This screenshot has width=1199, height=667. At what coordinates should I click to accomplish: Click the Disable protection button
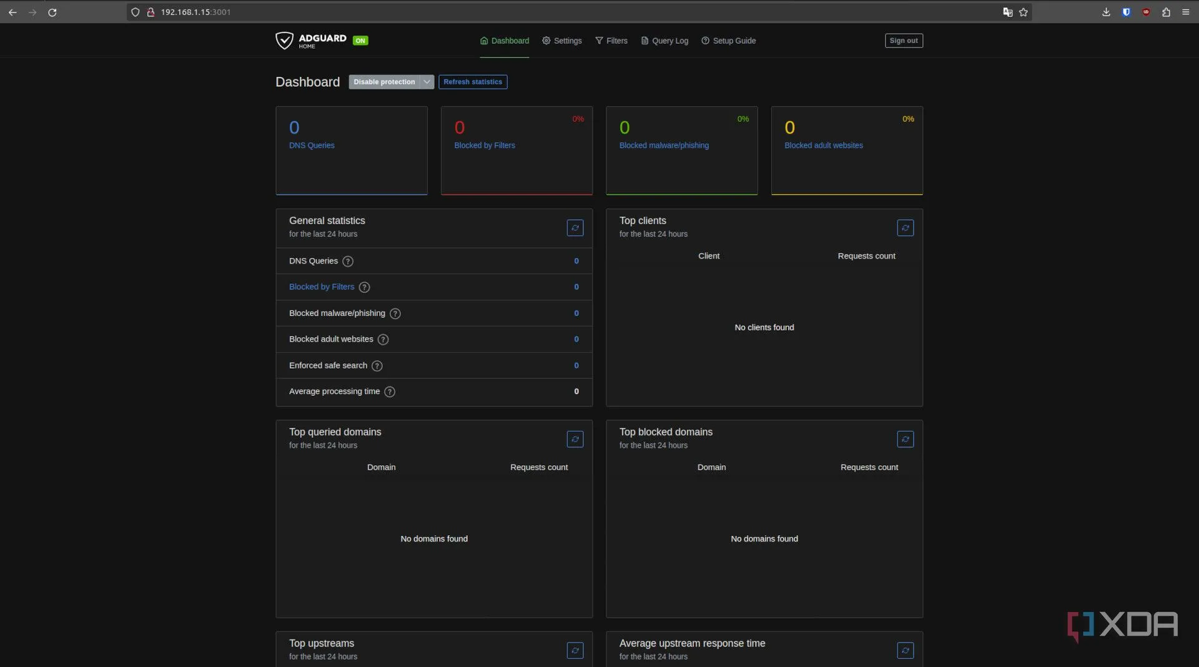point(384,82)
